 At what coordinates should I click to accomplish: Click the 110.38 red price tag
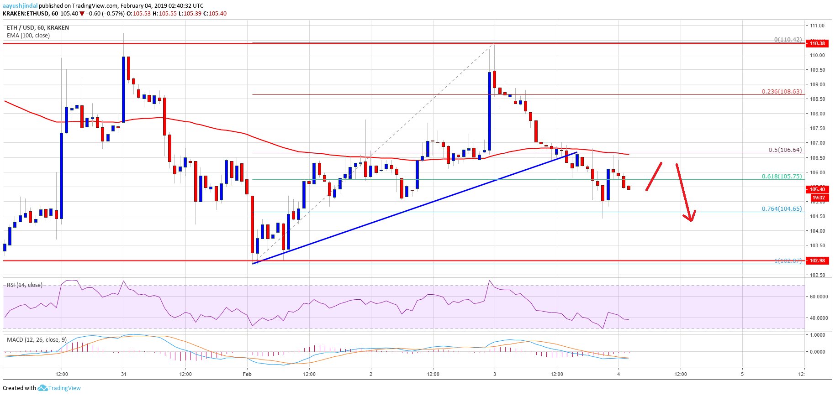(818, 43)
